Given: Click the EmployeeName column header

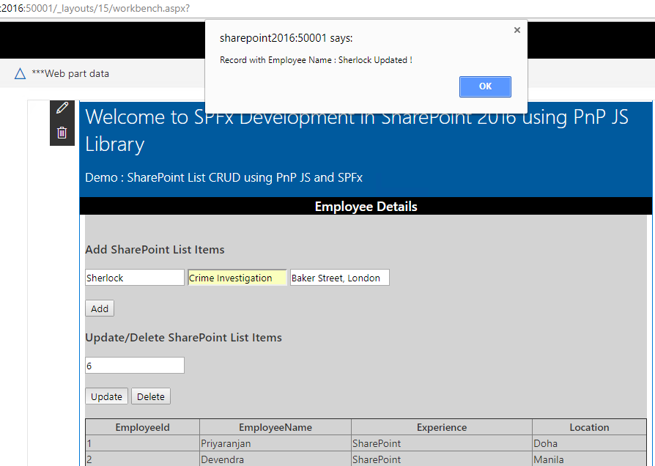Looking at the screenshot, I should point(275,427).
